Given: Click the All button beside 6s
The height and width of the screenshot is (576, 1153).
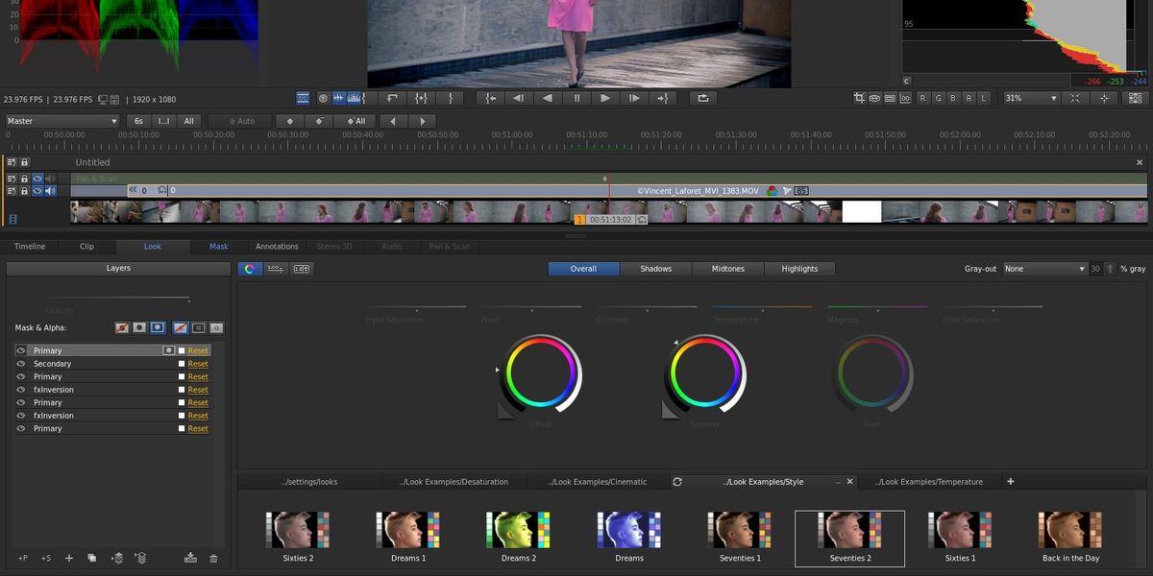Looking at the screenshot, I should pos(189,121).
